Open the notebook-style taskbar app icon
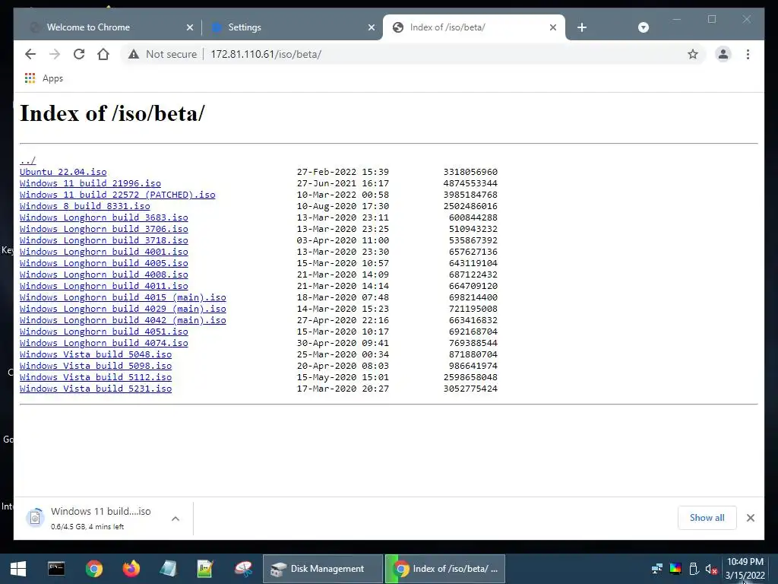Viewport: 778px width, 584px height. [x=168, y=569]
